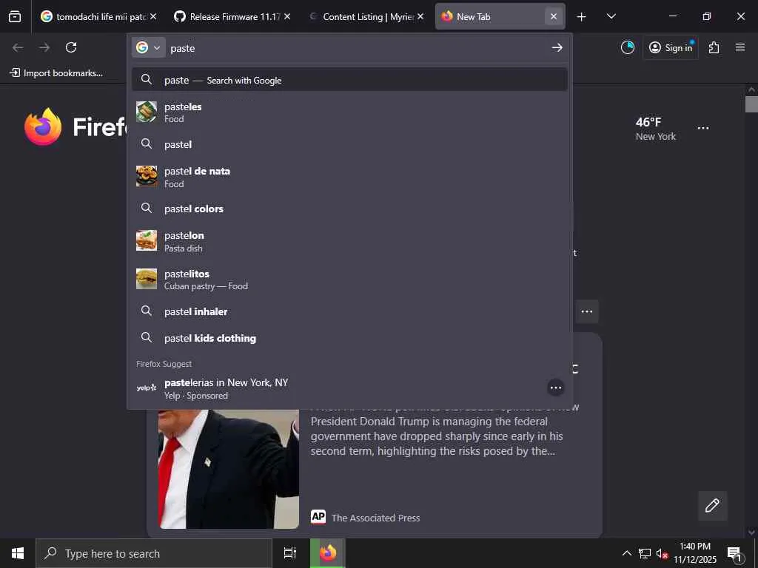Click the muted volume icon

pyautogui.click(x=662, y=553)
